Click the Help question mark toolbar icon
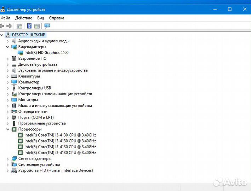251x191 pixels. click(29, 26)
